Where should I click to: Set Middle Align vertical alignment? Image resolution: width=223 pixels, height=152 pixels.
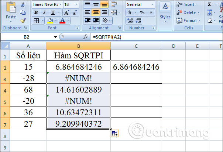[96, 4]
